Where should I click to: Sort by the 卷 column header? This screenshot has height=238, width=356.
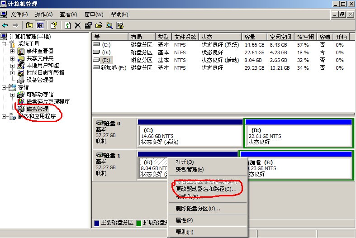[x=110, y=37]
